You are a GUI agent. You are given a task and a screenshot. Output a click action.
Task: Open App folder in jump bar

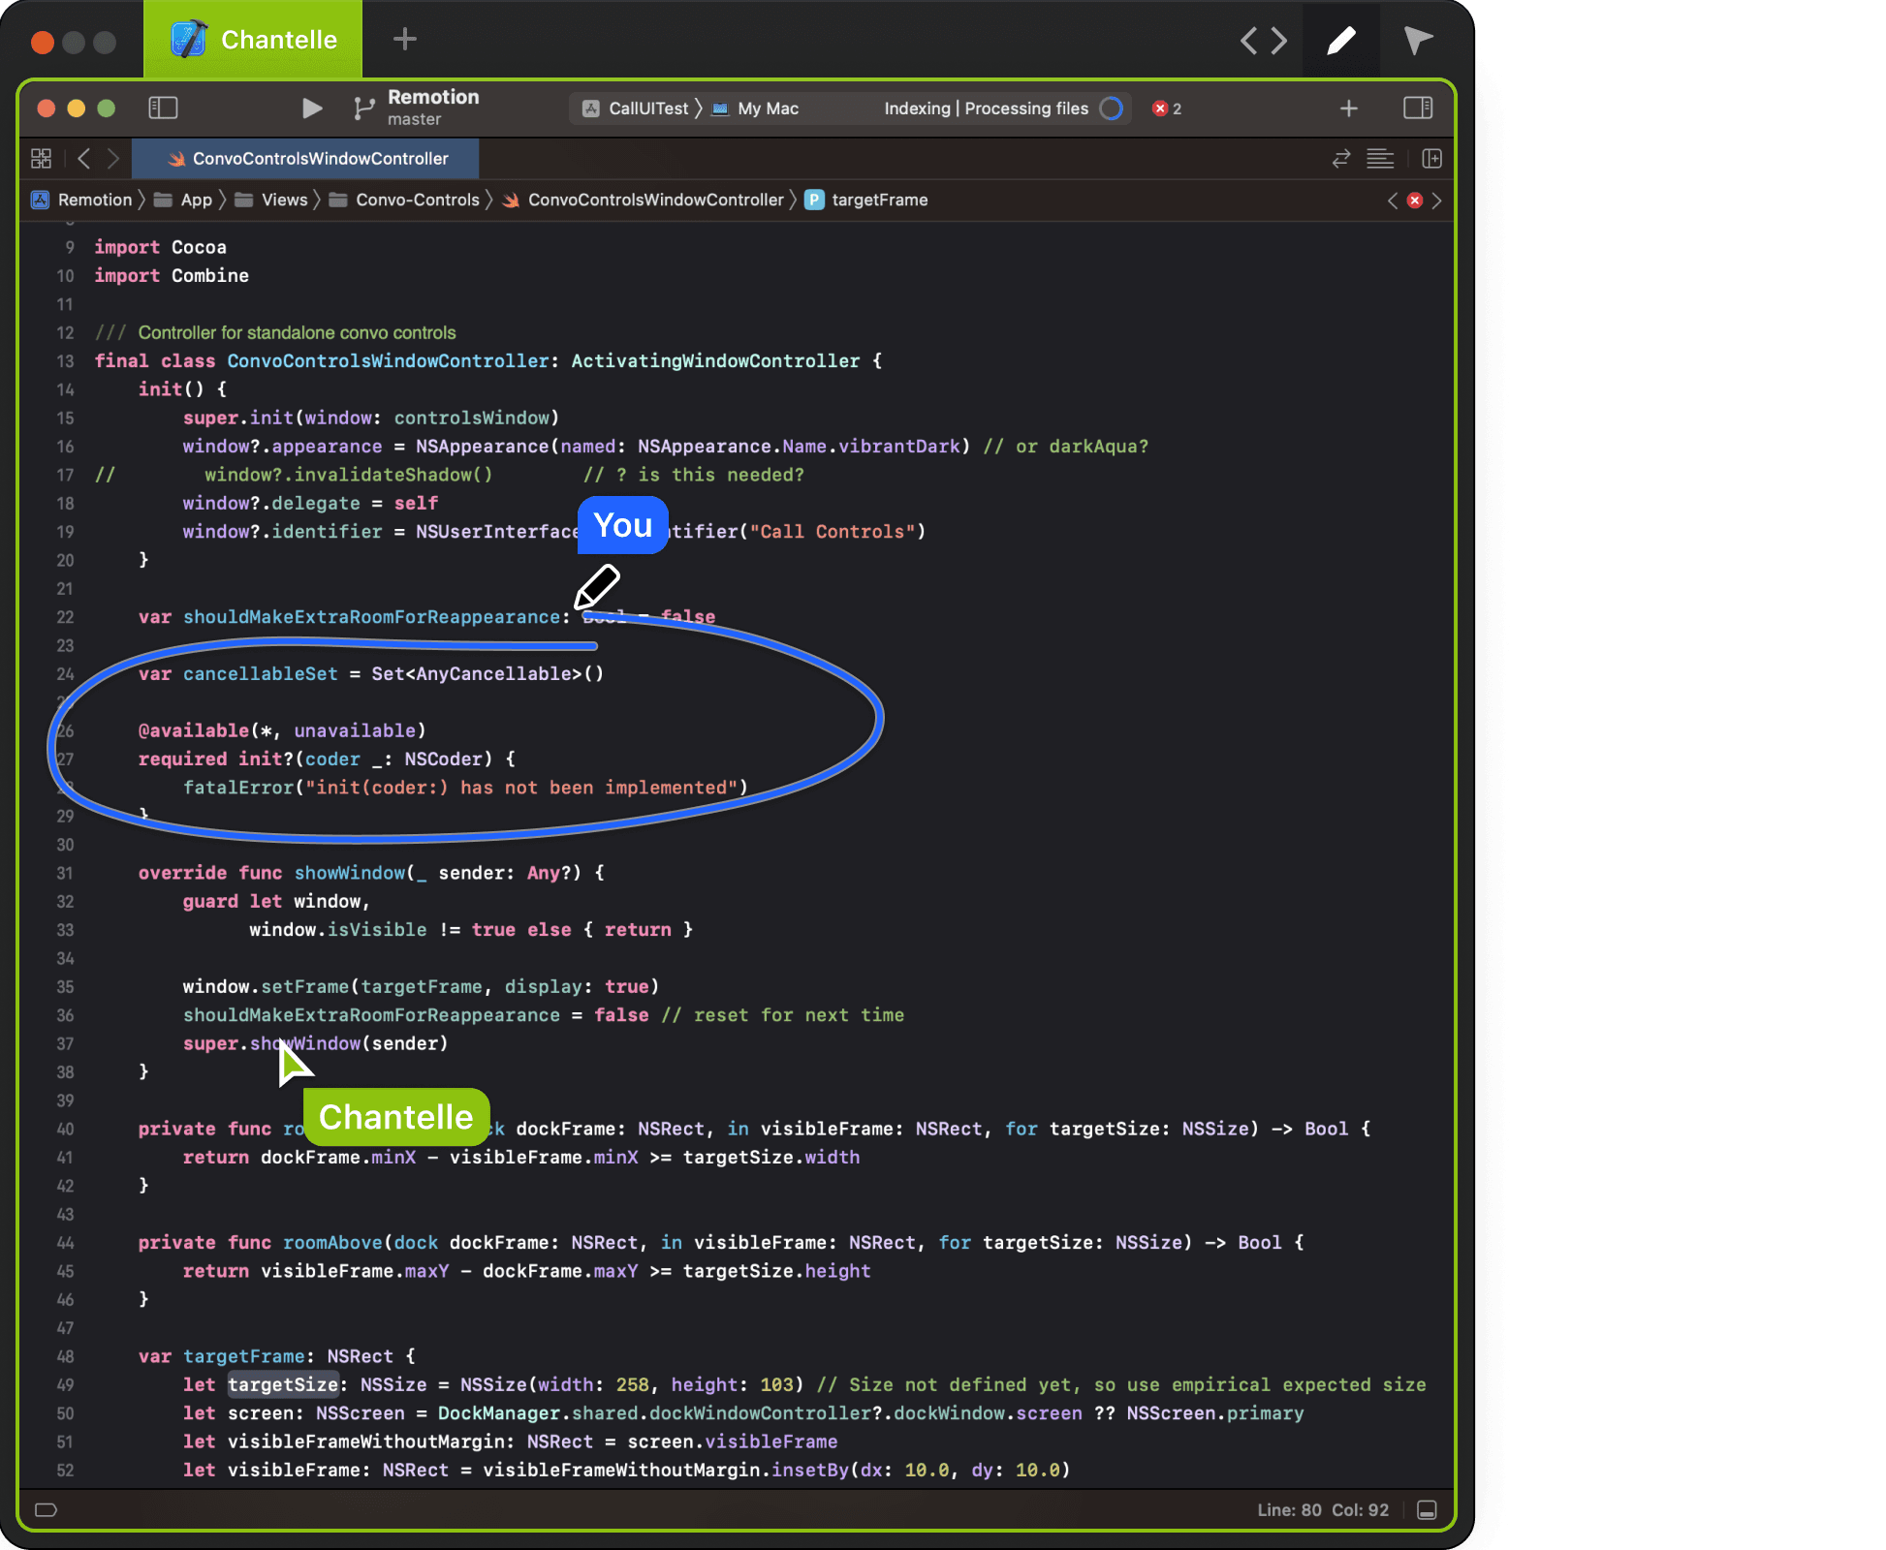(184, 201)
